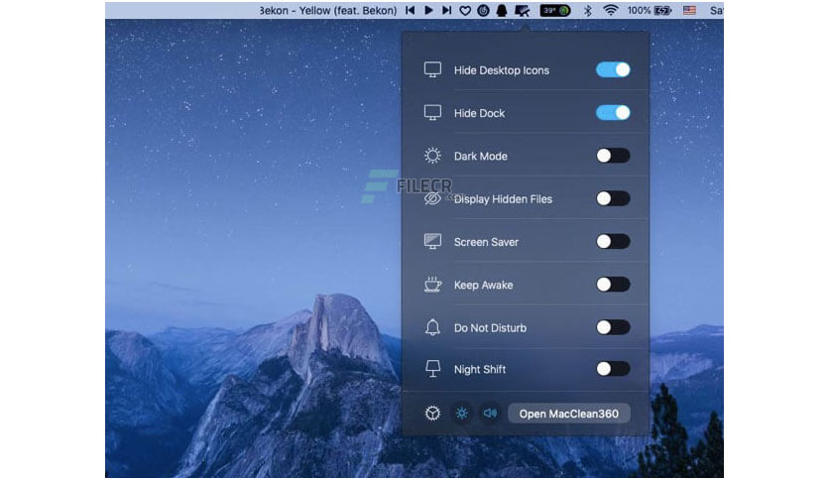Click the Open MacClean360 button
829x480 pixels.
(x=569, y=414)
